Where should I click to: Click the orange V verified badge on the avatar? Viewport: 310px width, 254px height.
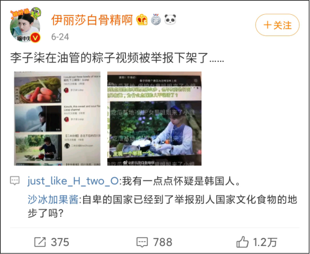[35, 38]
